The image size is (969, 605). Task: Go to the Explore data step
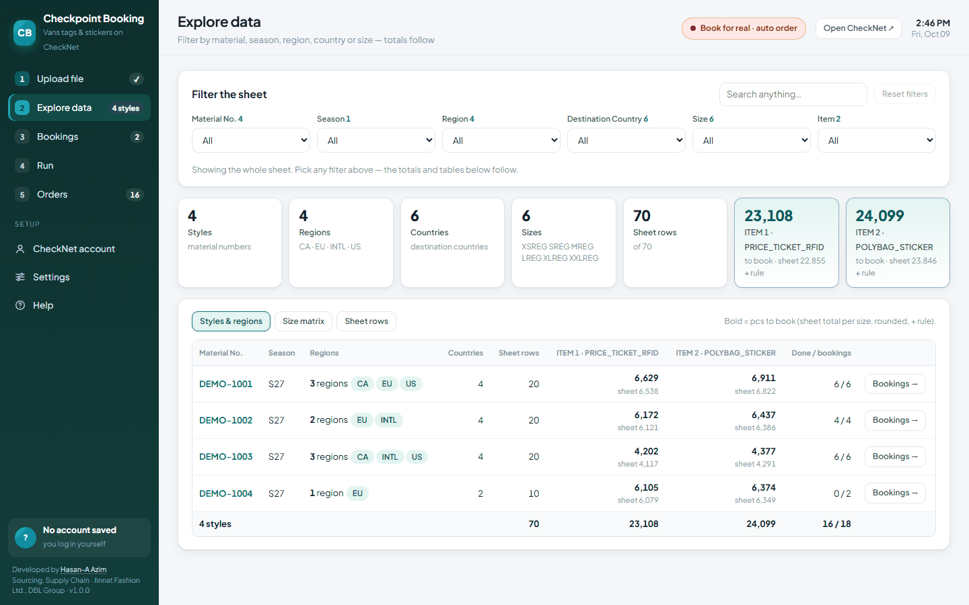[x=79, y=108]
